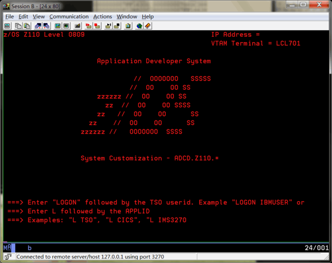
Task: Click the Print Screen toolbar icon
Action: tap(7, 26)
